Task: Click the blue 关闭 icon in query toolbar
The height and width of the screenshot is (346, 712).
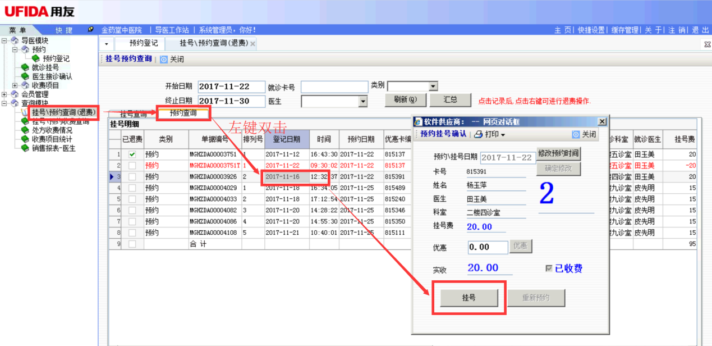Action: [164, 59]
